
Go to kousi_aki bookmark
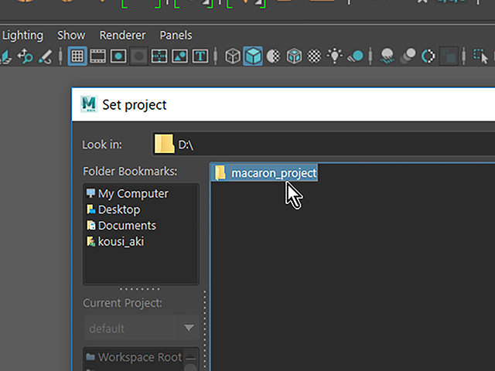115,242
